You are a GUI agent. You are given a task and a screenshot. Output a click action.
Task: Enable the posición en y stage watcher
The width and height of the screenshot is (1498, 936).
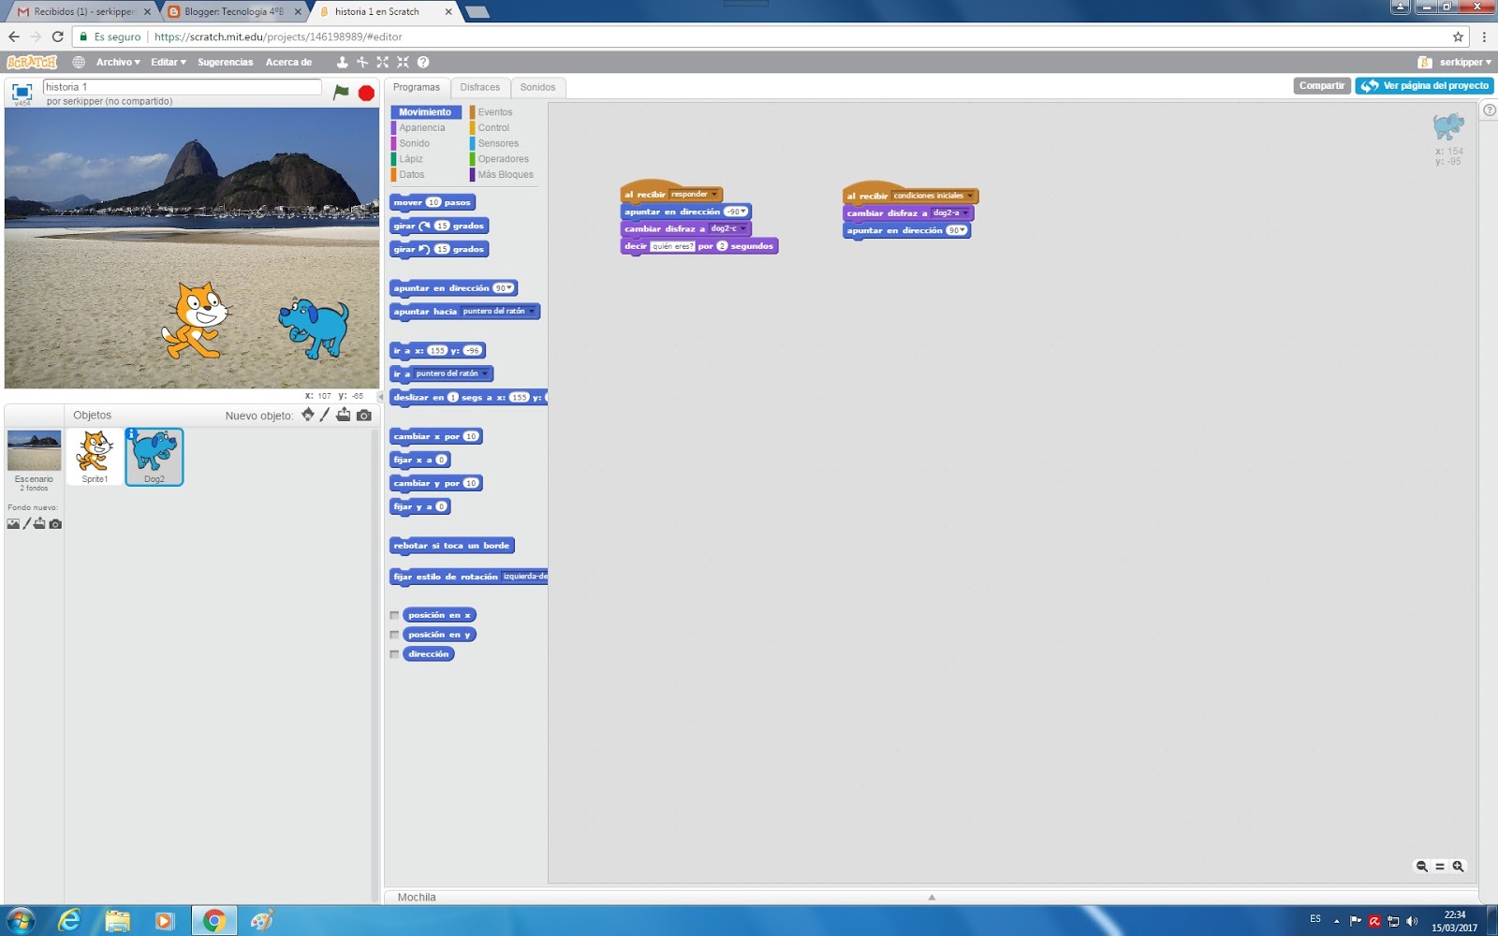tap(394, 635)
